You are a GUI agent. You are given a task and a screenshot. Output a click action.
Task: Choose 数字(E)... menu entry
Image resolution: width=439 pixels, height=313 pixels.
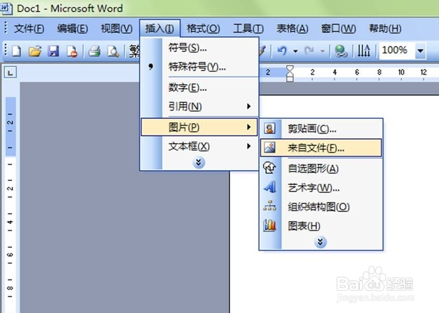point(199,88)
